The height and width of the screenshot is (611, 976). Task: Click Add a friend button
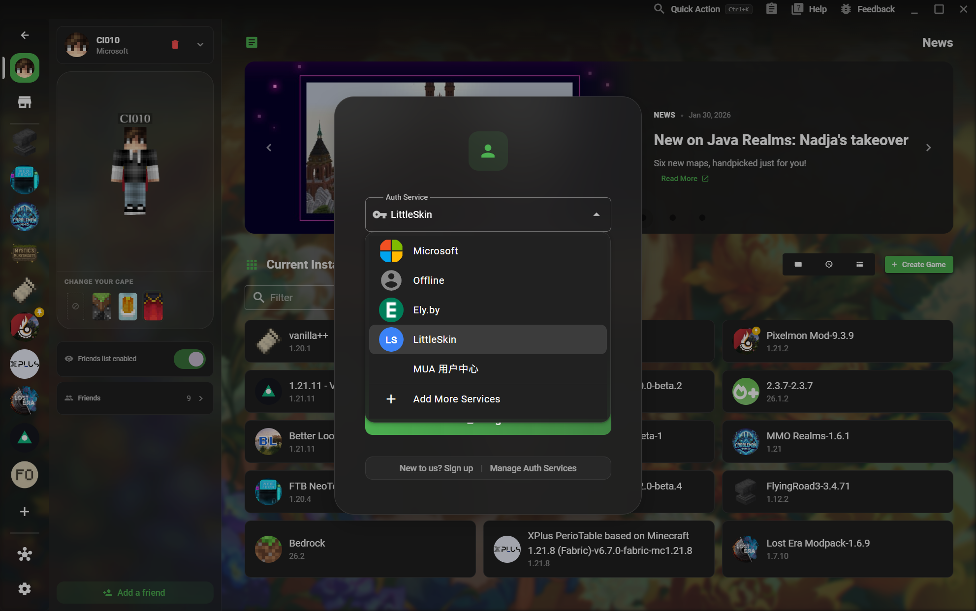(x=135, y=593)
